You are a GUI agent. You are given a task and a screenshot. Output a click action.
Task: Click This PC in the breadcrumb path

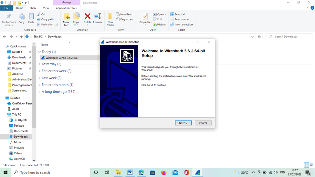click(x=38, y=36)
